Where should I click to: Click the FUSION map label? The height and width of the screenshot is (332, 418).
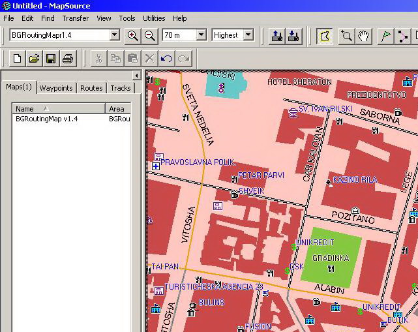[258, 326]
